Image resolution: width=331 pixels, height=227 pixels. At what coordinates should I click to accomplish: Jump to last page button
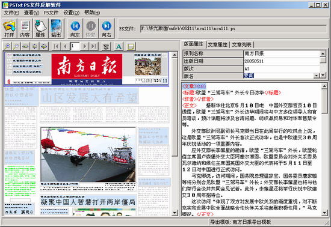tap(94, 46)
